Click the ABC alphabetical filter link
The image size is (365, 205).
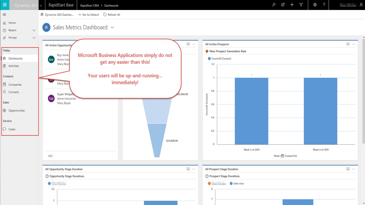tap(50, 156)
